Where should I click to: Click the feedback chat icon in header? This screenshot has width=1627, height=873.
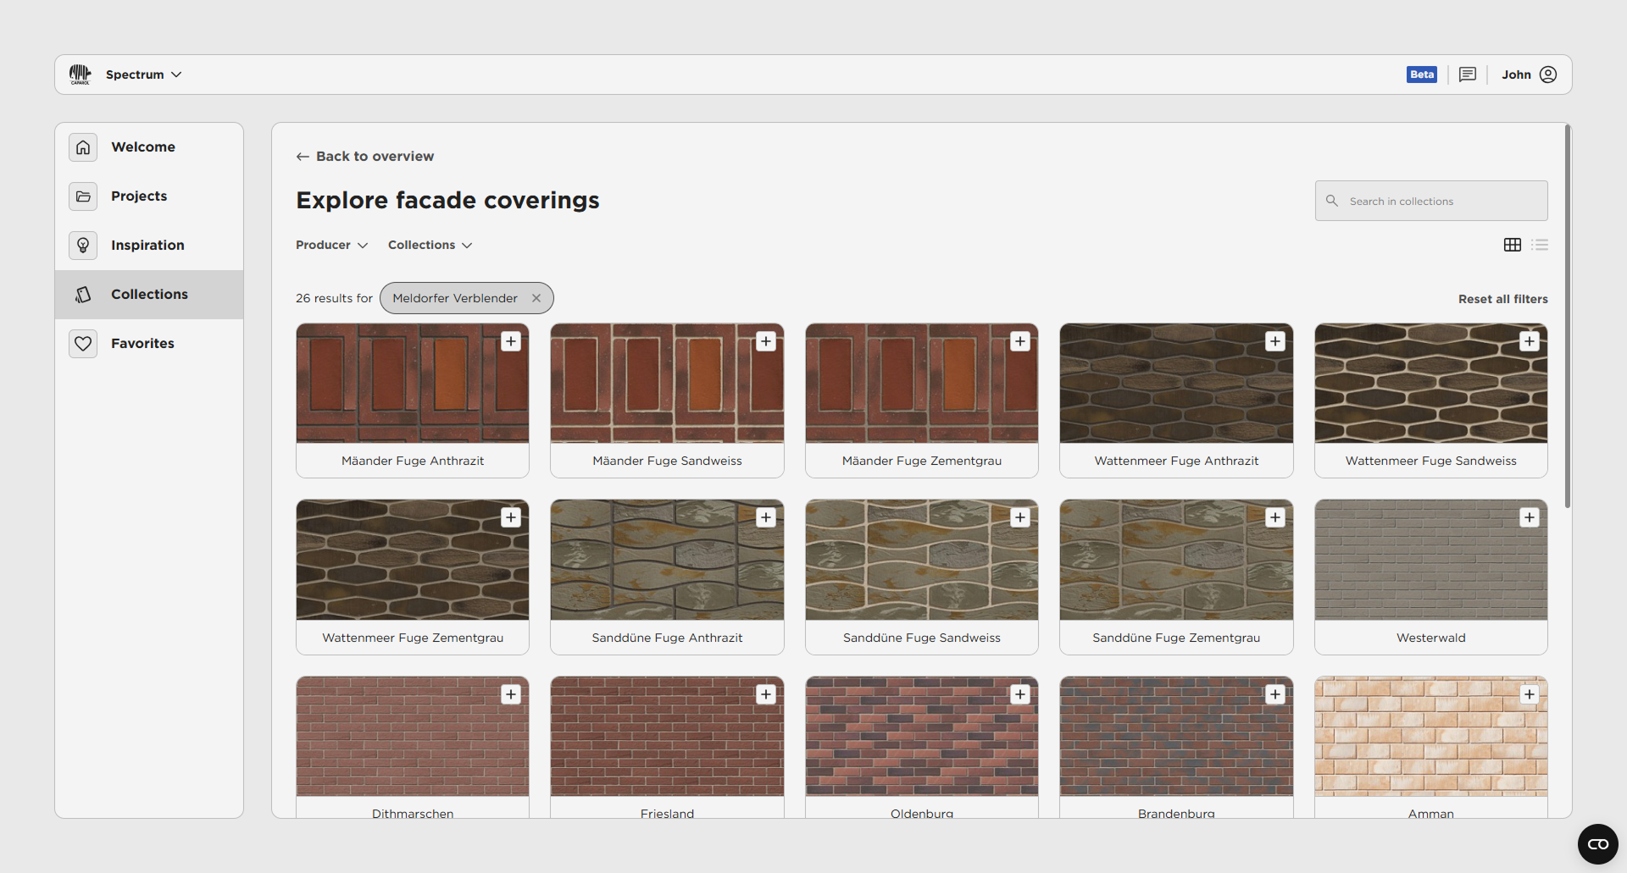coord(1467,75)
